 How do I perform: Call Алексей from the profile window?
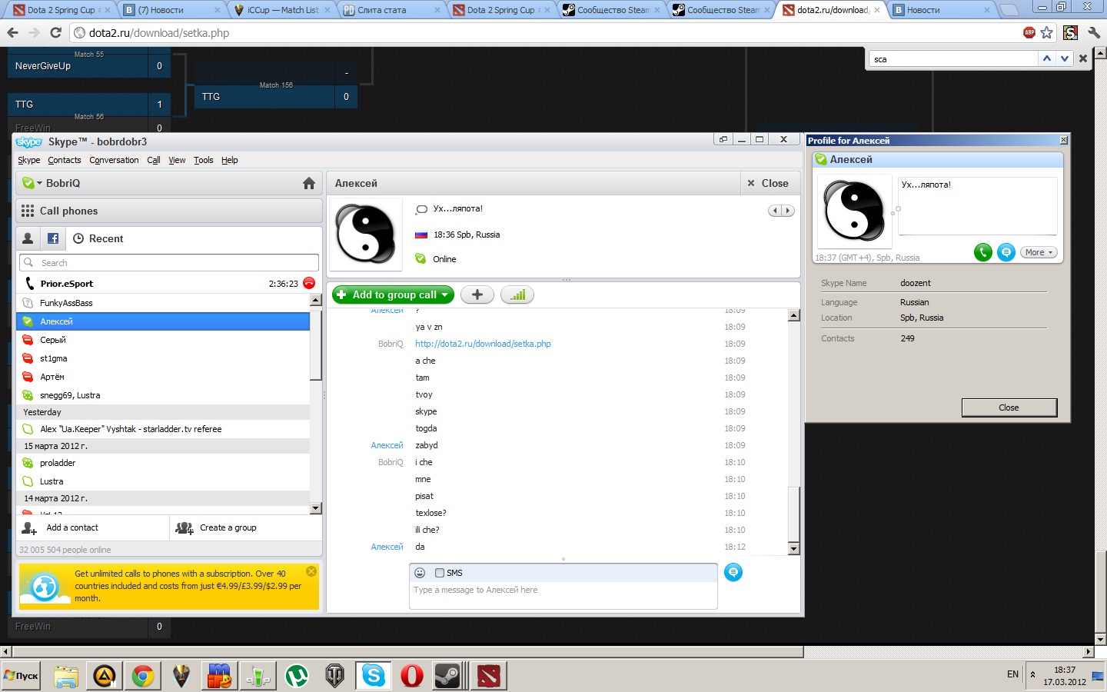tap(983, 252)
